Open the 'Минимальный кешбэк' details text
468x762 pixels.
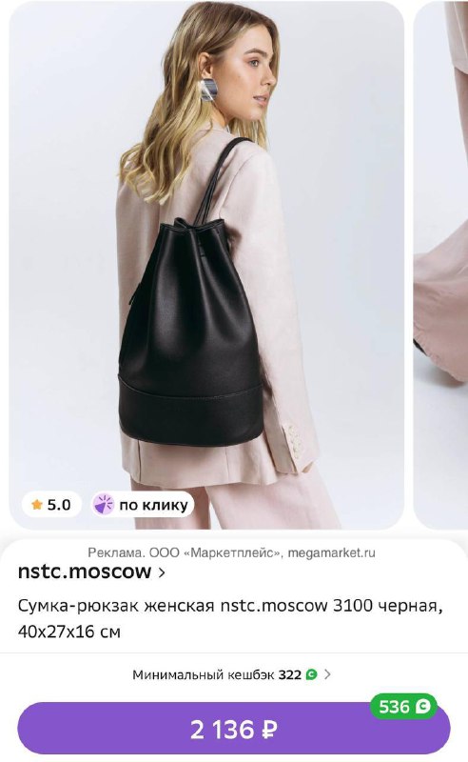coord(204,674)
